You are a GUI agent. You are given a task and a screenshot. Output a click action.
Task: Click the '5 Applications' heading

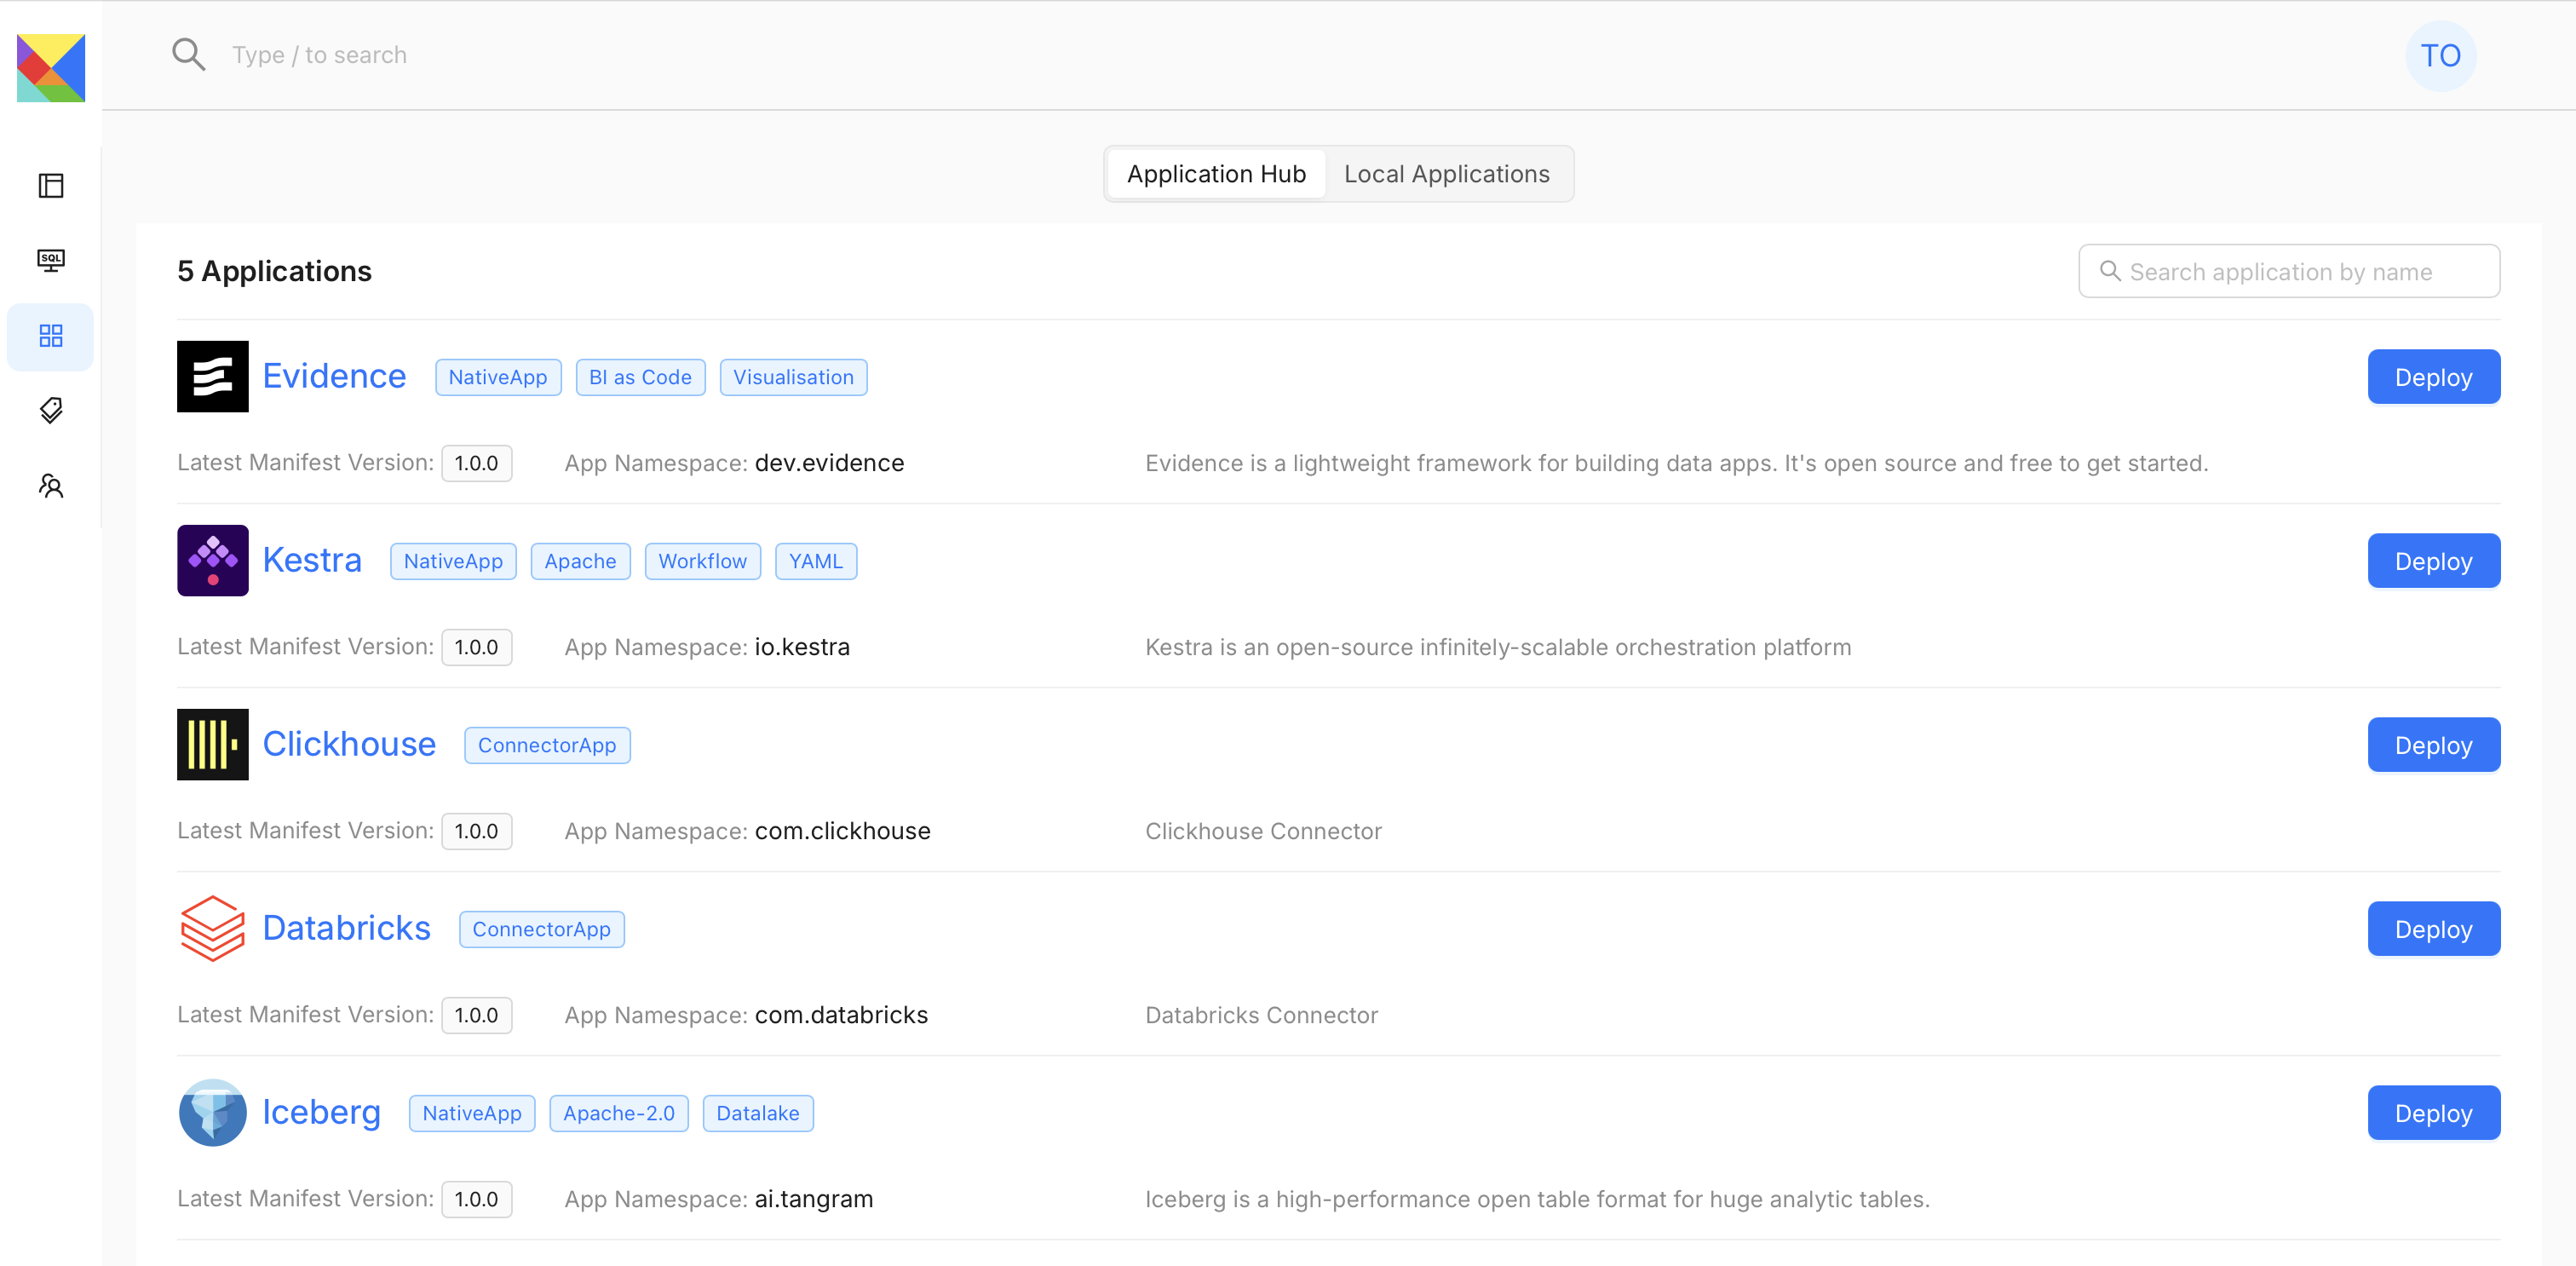(274, 271)
